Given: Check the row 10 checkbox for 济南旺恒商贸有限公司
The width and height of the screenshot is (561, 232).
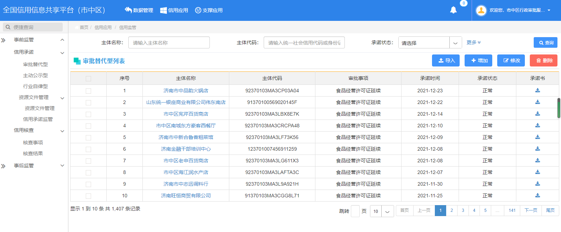Looking at the screenshot, I should click(88, 196).
